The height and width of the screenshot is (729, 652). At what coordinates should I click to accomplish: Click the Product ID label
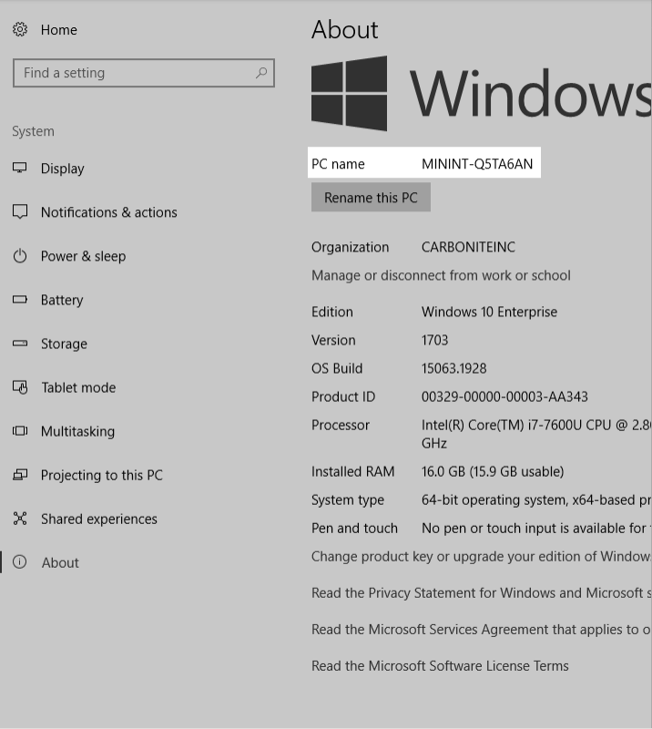click(343, 396)
